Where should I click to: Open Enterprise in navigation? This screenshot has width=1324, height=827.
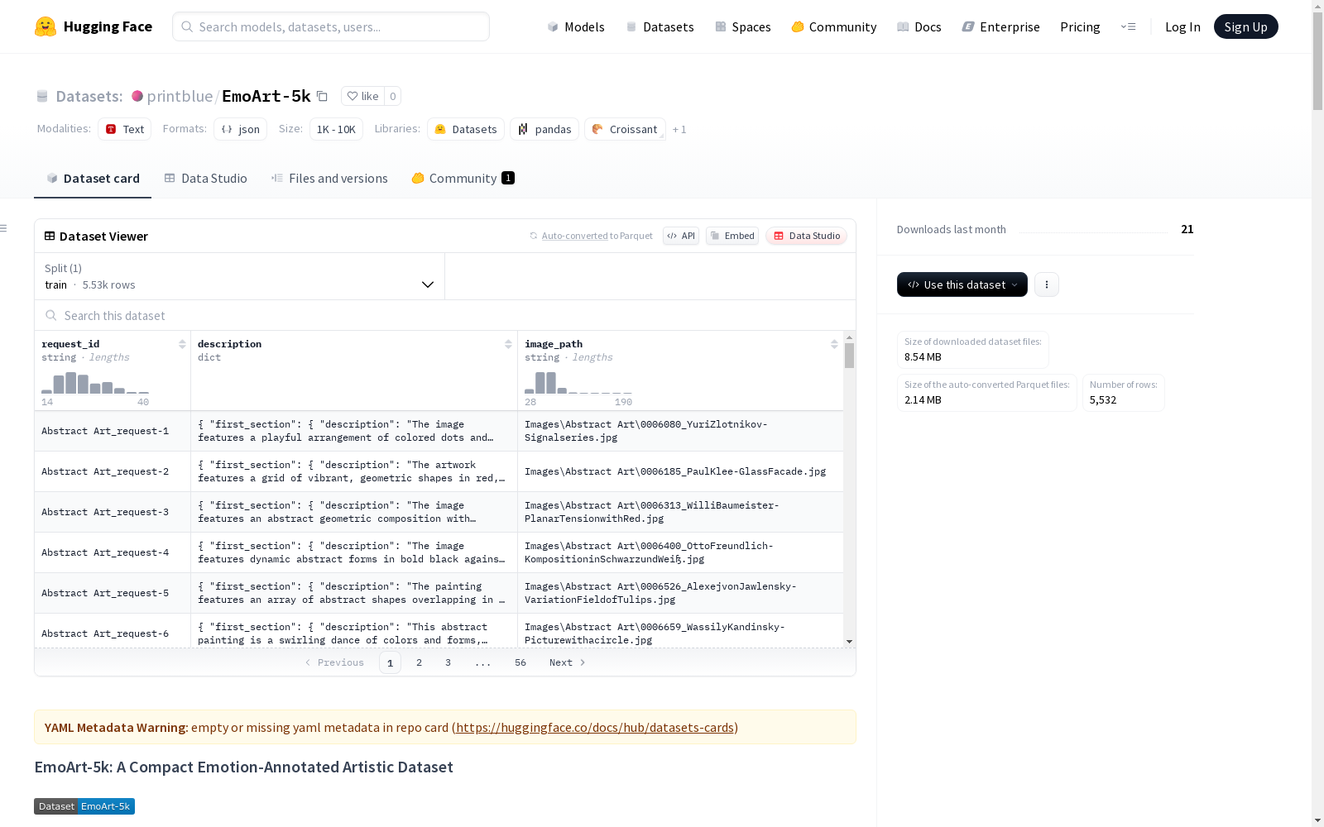(x=1001, y=26)
